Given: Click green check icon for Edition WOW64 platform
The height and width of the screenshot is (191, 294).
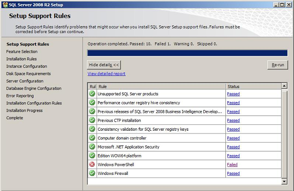Looking at the screenshot, I should tap(92, 156).
